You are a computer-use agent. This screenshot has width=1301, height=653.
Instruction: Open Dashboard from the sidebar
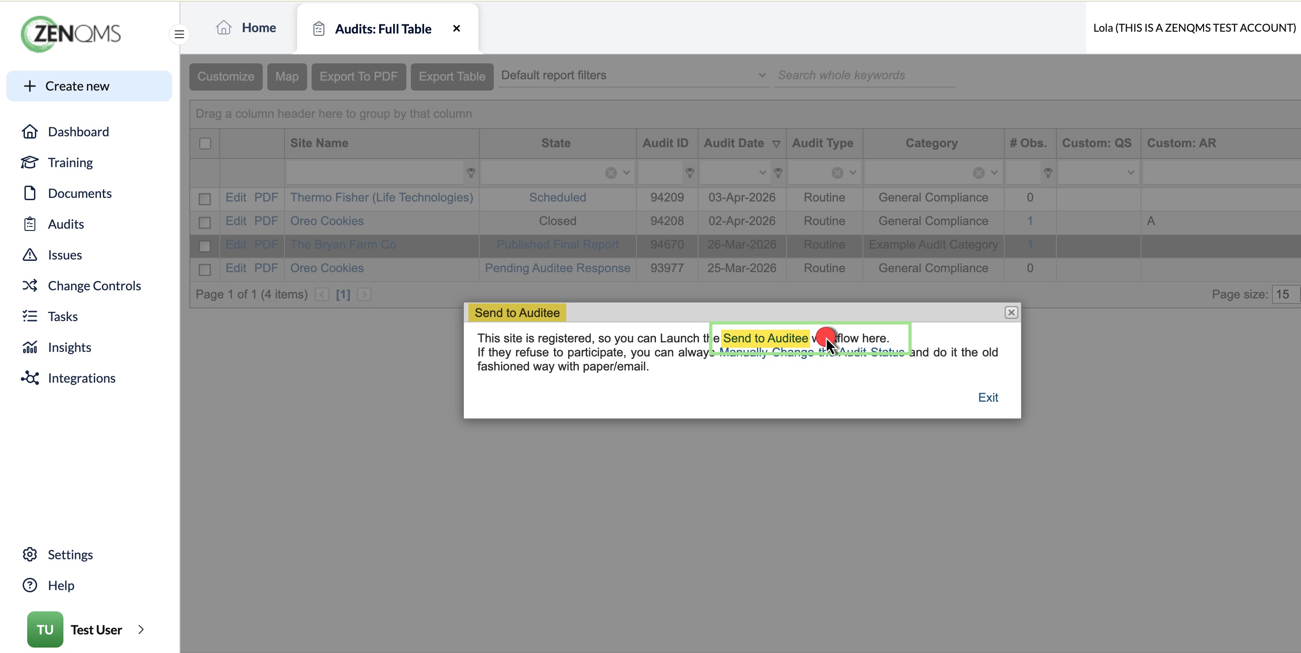[66, 131]
